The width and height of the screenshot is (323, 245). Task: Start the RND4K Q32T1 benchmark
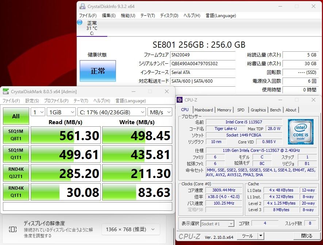(x=16, y=173)
